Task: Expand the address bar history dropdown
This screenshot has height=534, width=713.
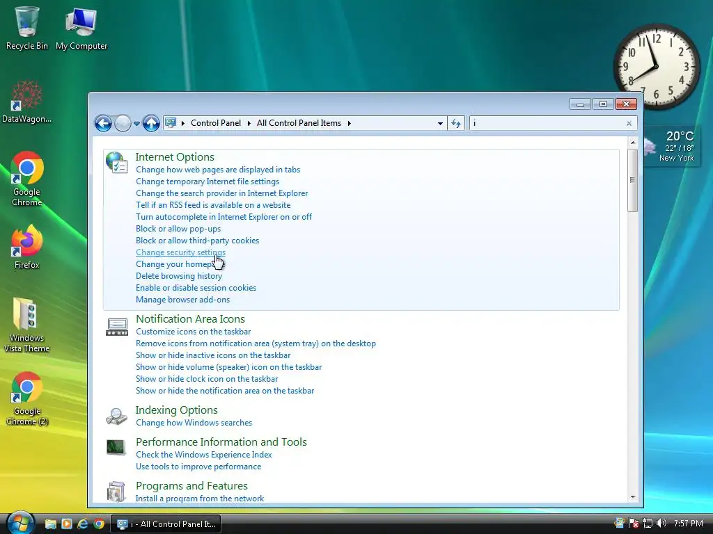Action: pos(440,124)
